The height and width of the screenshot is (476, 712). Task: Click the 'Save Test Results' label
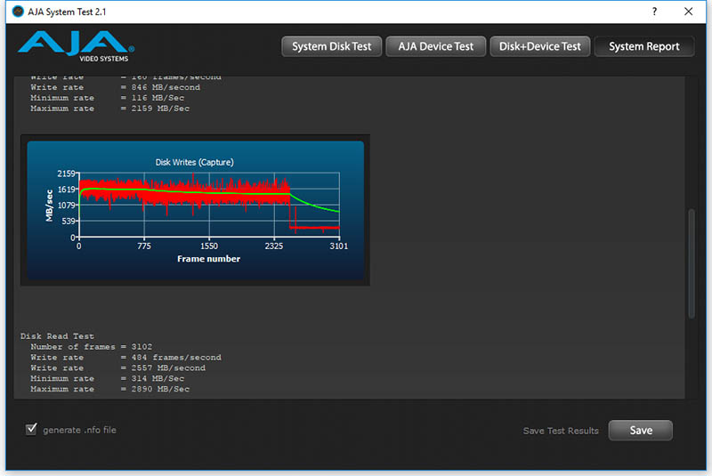(x=561, y=431)
